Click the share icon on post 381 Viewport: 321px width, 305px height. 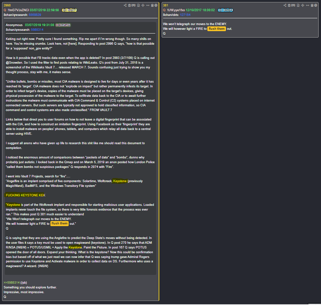tap(285, 5)
